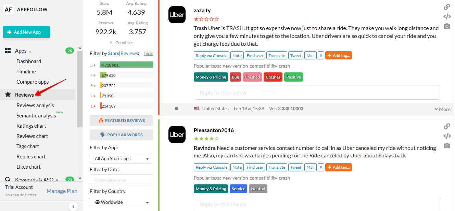Click the gray Neutral tag
The height and width of the screenshot is (211, 455).
[258, 189]
